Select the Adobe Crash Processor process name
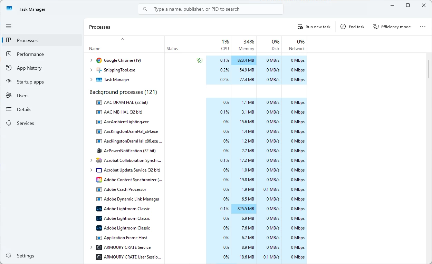432x264 pixels. 125,189
